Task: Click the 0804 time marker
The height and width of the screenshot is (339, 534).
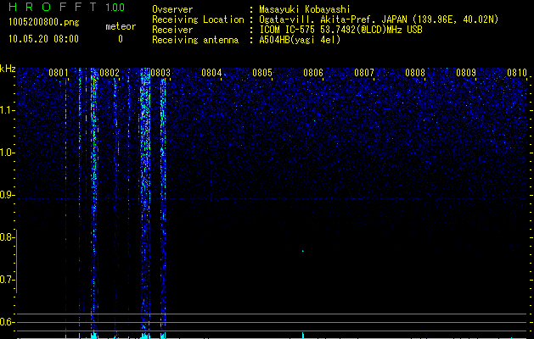Action: pyautogui.click(x=211, y=73)
